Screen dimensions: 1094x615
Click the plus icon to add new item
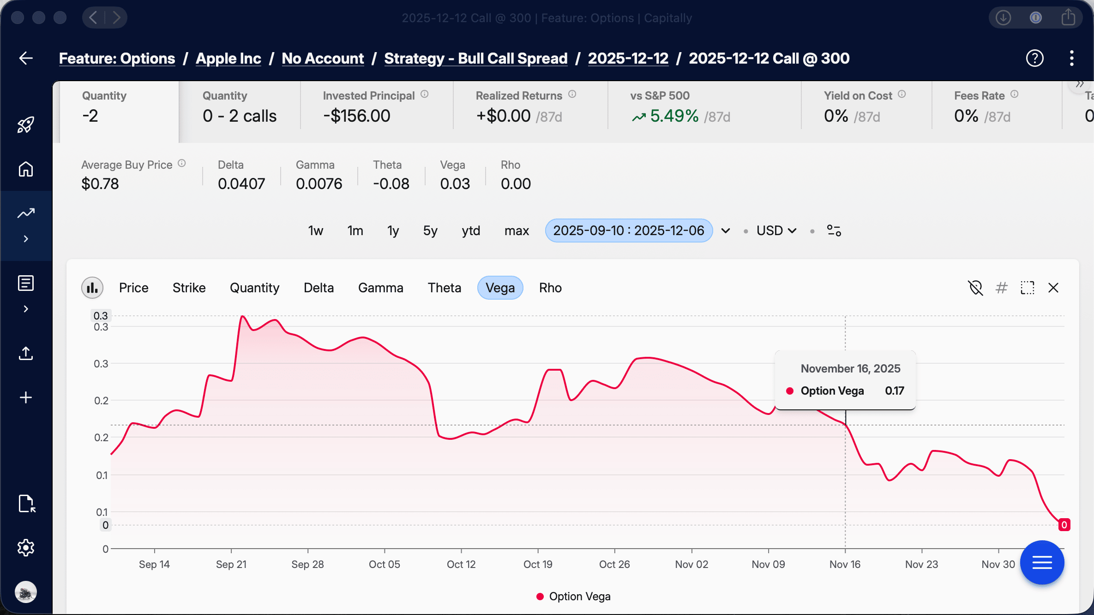click(x=26, y=397)
